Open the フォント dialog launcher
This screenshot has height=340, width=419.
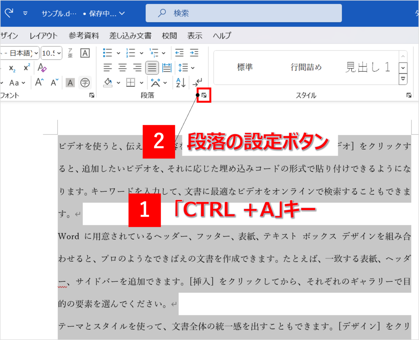92,96
